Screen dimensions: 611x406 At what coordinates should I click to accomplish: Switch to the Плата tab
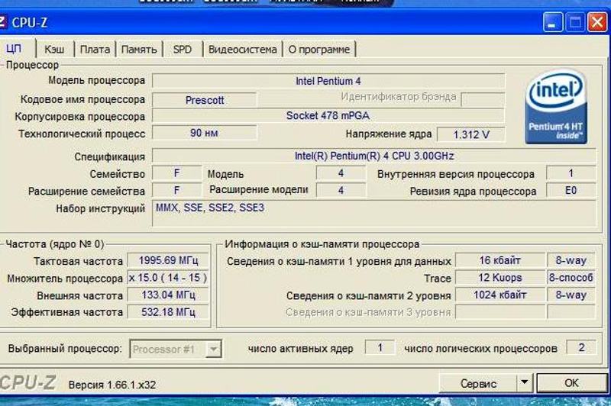[95, 50]
